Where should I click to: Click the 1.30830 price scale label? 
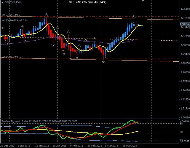[185, 45]
